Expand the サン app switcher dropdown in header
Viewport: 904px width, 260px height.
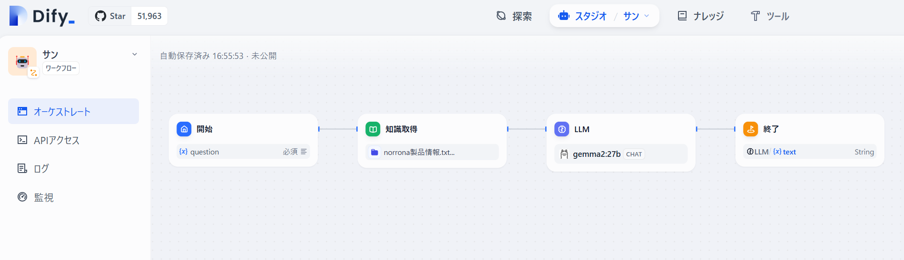tap(637, 16)
